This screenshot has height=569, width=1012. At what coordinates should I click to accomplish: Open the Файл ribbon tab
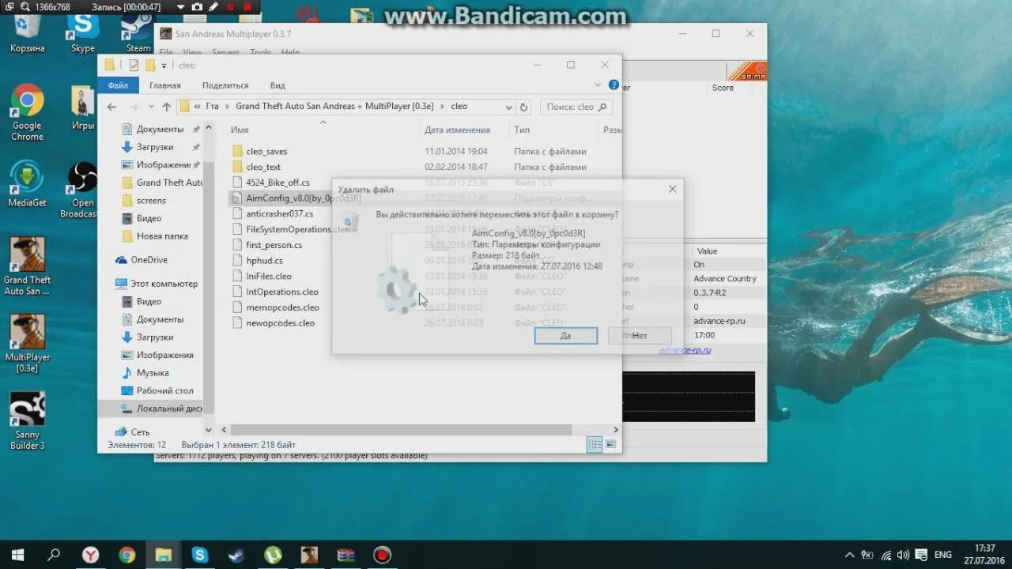[x=119, y=85]
